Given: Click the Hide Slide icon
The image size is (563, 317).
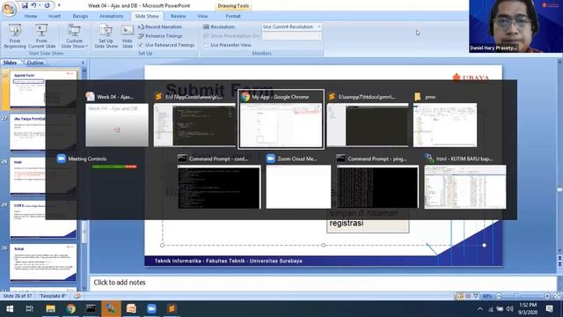Looking at the screenshot, I should click(127, 36).
